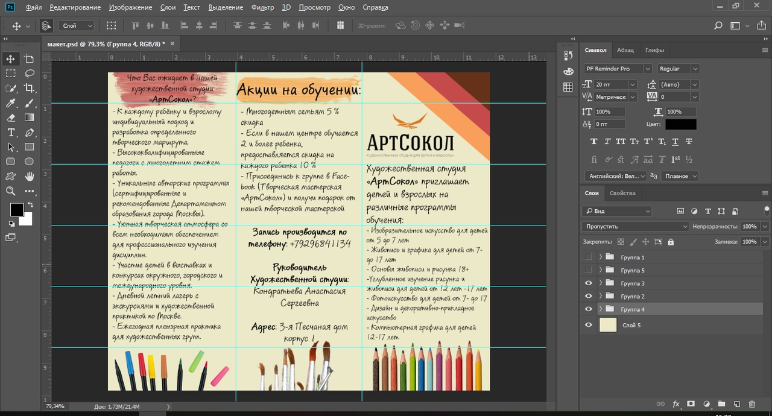This screenshot has height=416, width=772.
Task: Select the Hand tool
Action: tap(29, 176)
